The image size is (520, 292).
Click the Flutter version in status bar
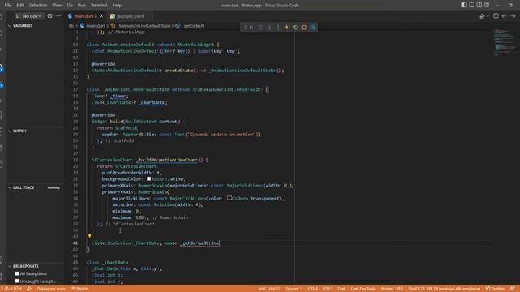click(x=392, y=289)
